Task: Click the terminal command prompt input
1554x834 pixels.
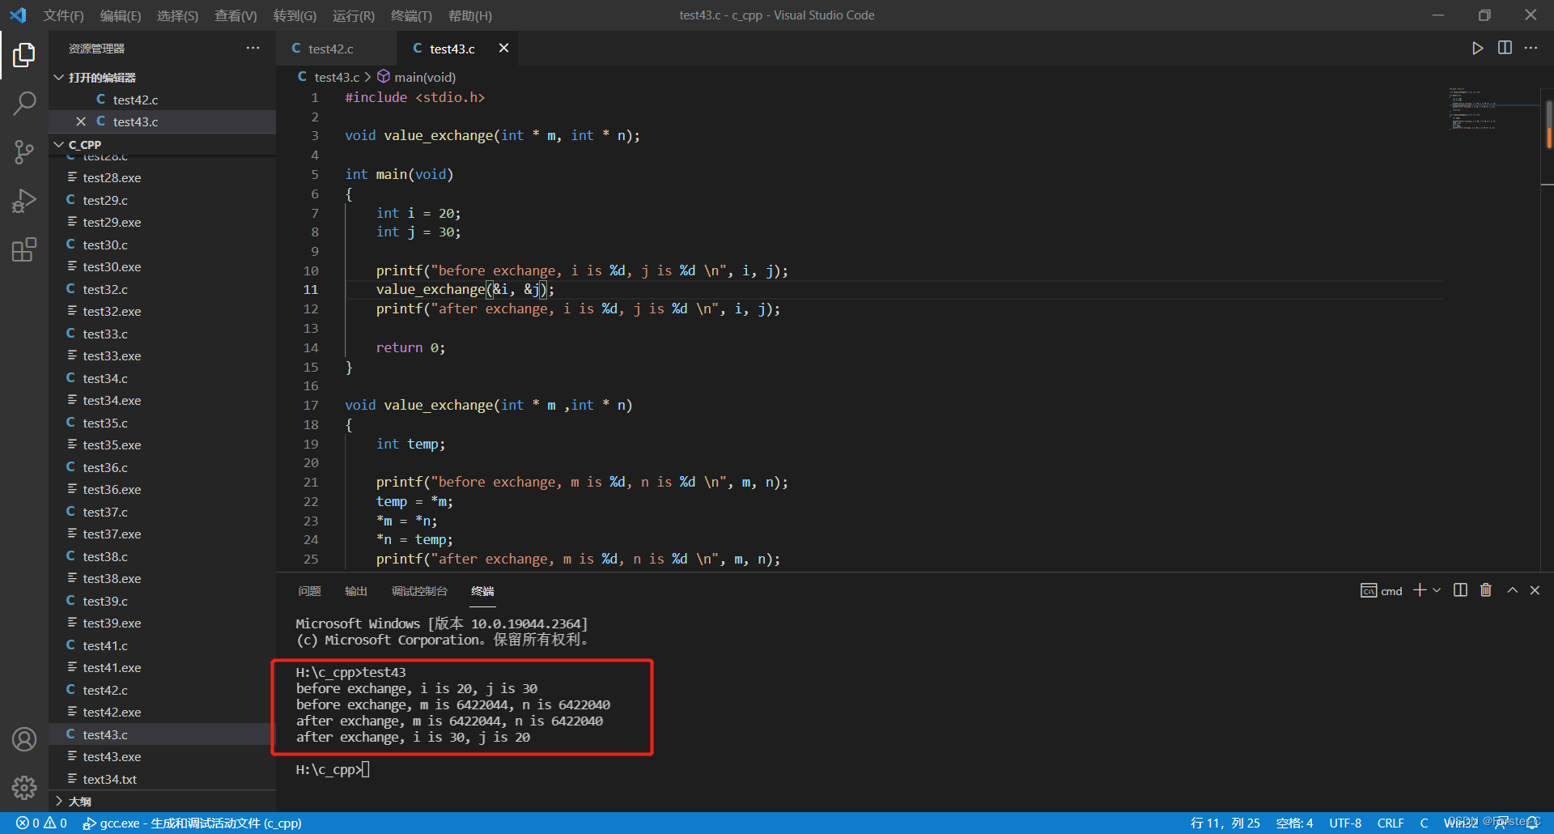Action: pyautogui.click(x=366, y=769)
